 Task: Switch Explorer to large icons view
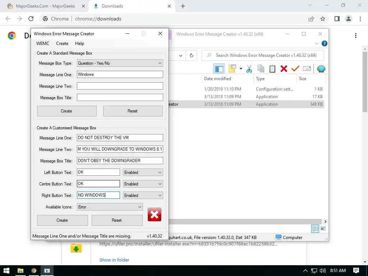point(323,229)
